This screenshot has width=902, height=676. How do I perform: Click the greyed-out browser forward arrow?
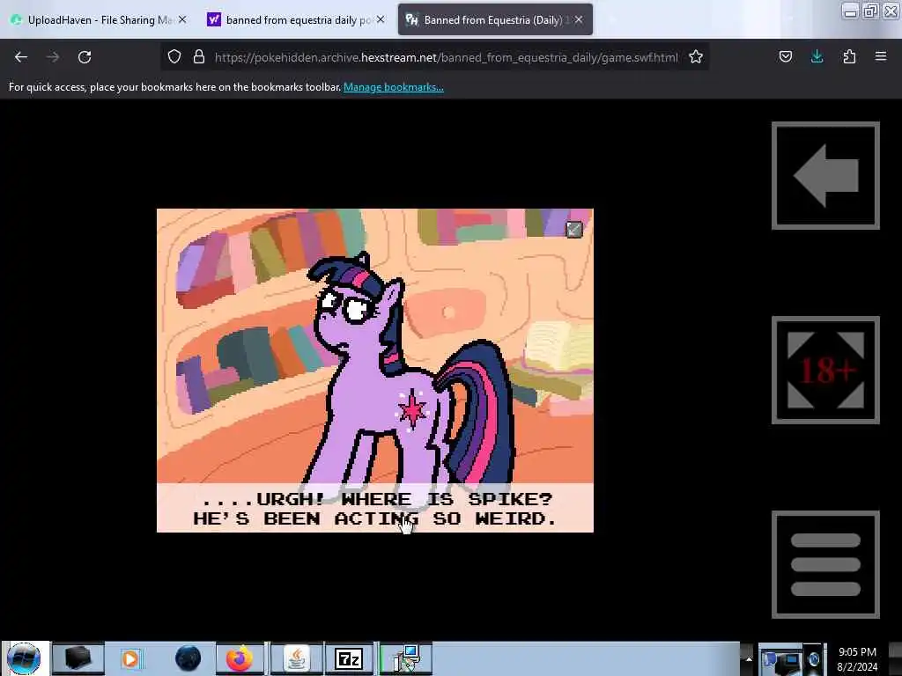point(53,57)
